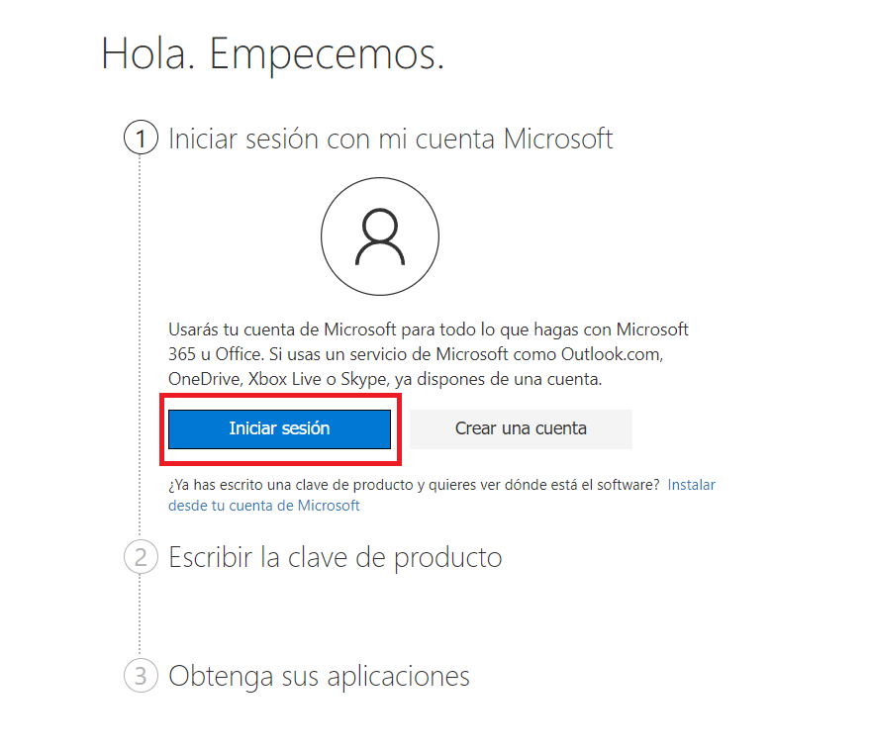Click the blue Iniciar sesión button
The height and width of the screenshot is (753, 870).
(280, 428)
